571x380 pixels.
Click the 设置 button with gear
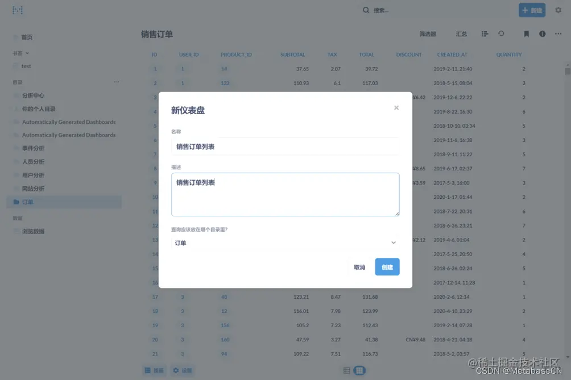pyautogui.click(x=183, y=370)
